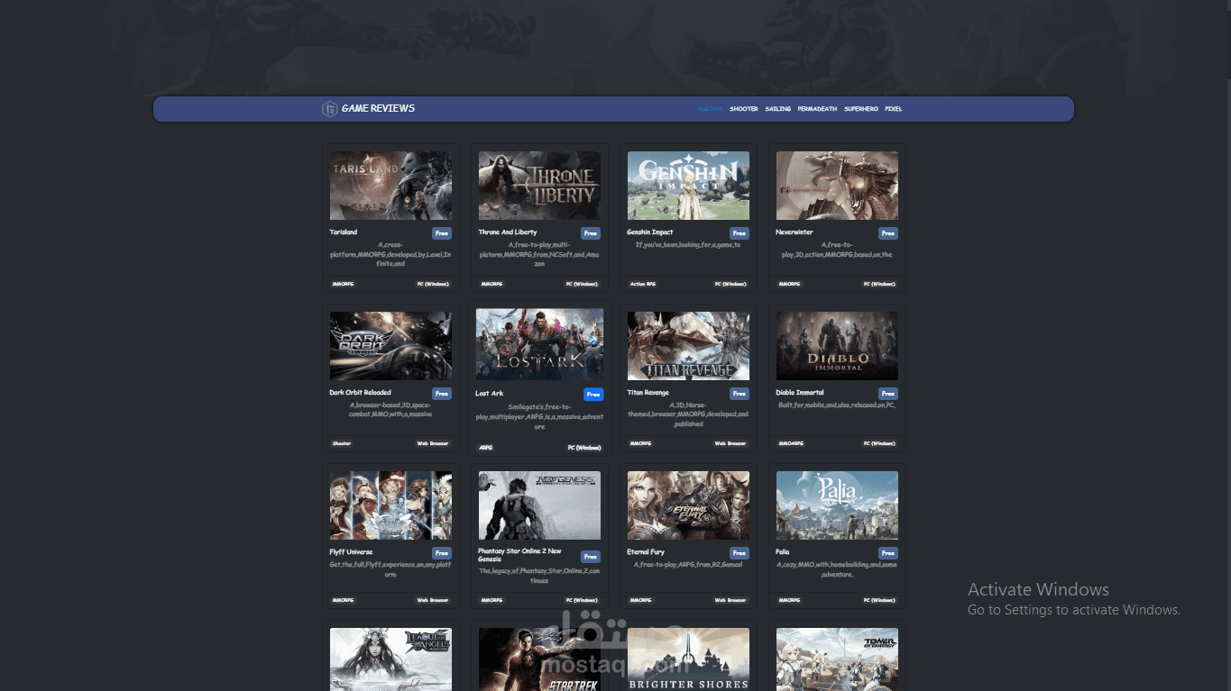Image resolution: width=1231 pixels, height=691 pixels.
Task: Select the PIXEL category
Action: [893, 108]
